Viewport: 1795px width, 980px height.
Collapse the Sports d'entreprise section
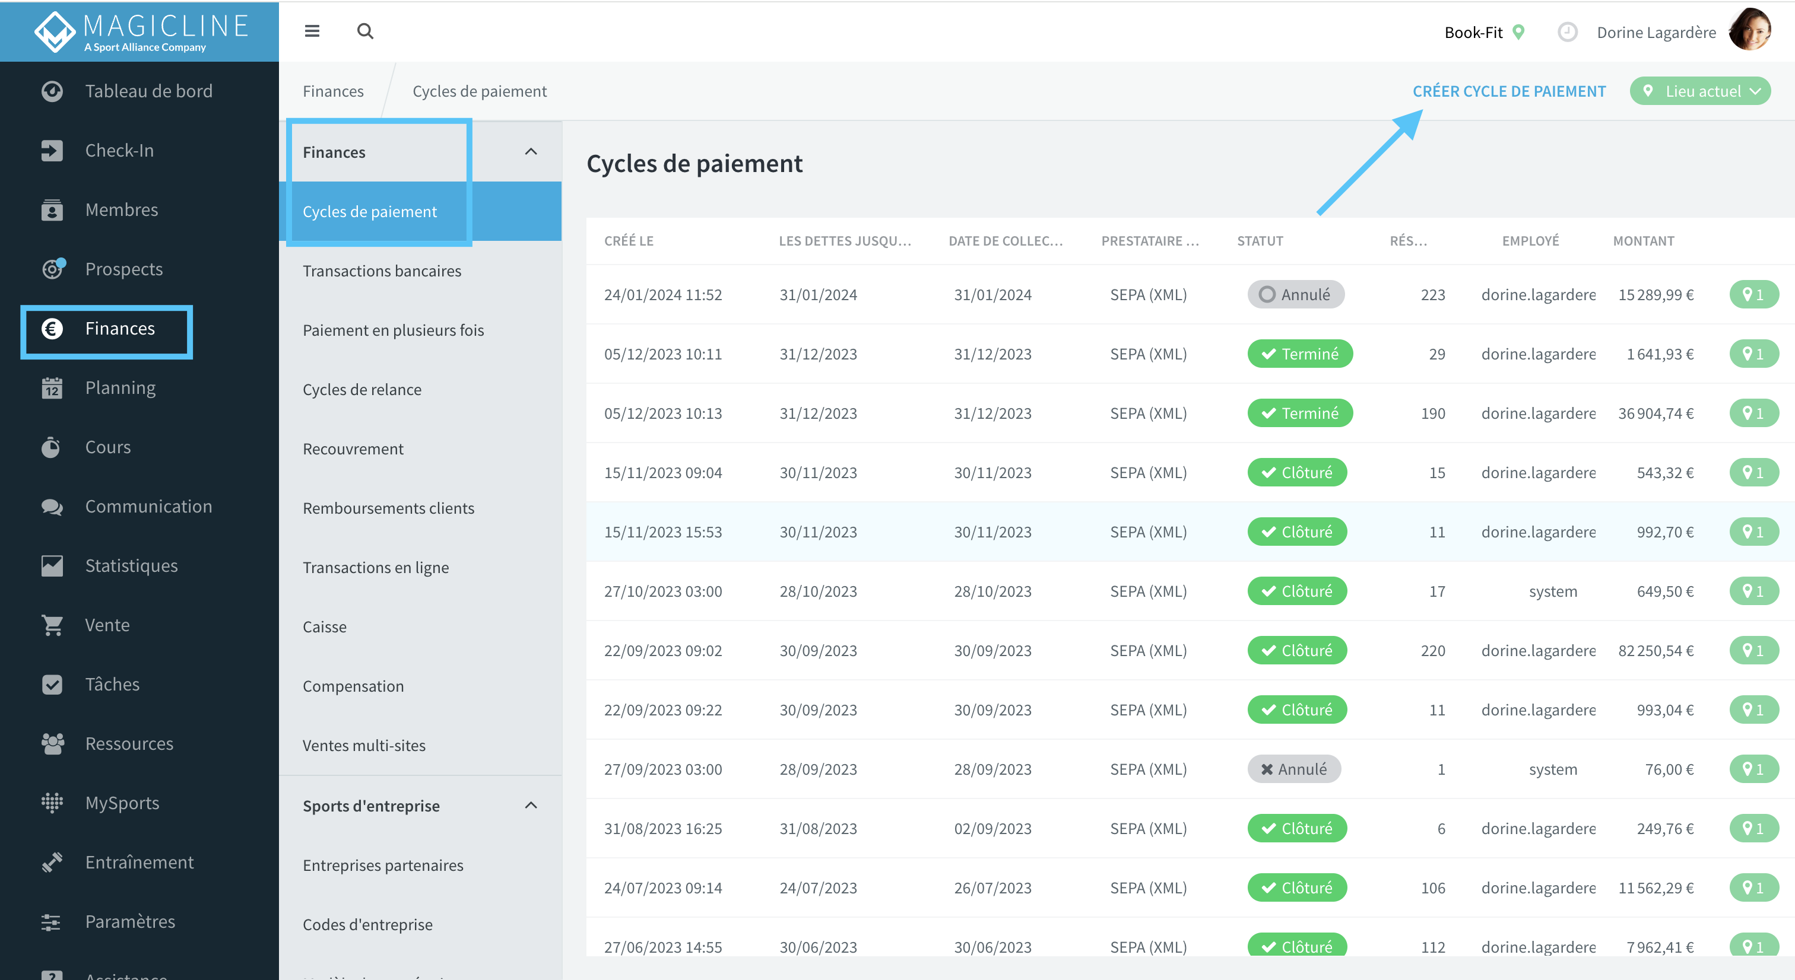pos(531,805)
